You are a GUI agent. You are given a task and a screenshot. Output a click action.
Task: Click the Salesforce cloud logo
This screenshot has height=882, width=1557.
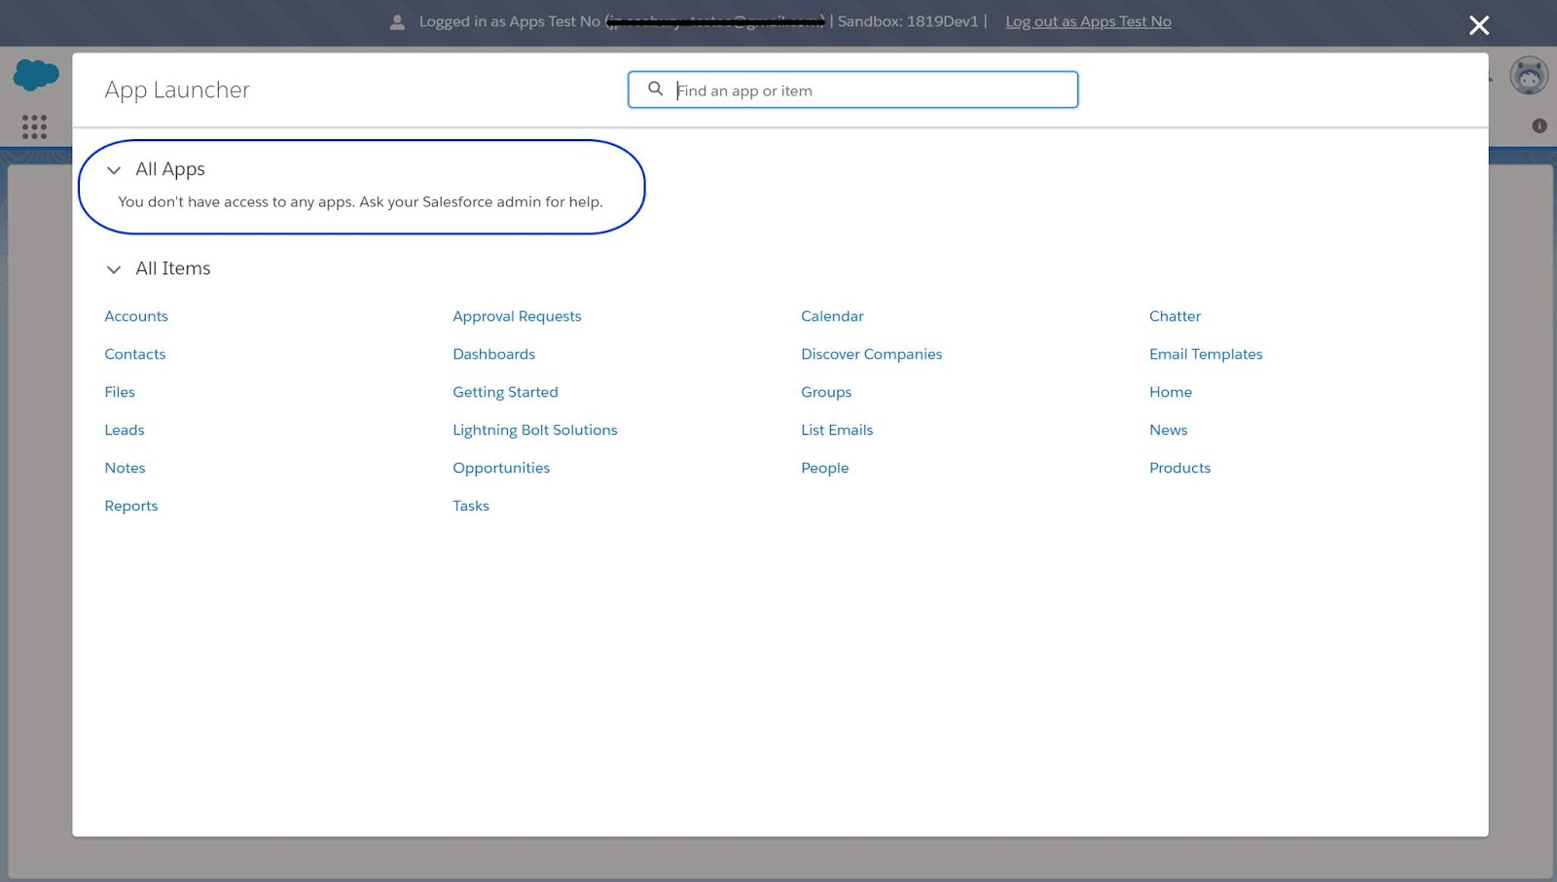point(36,75)
